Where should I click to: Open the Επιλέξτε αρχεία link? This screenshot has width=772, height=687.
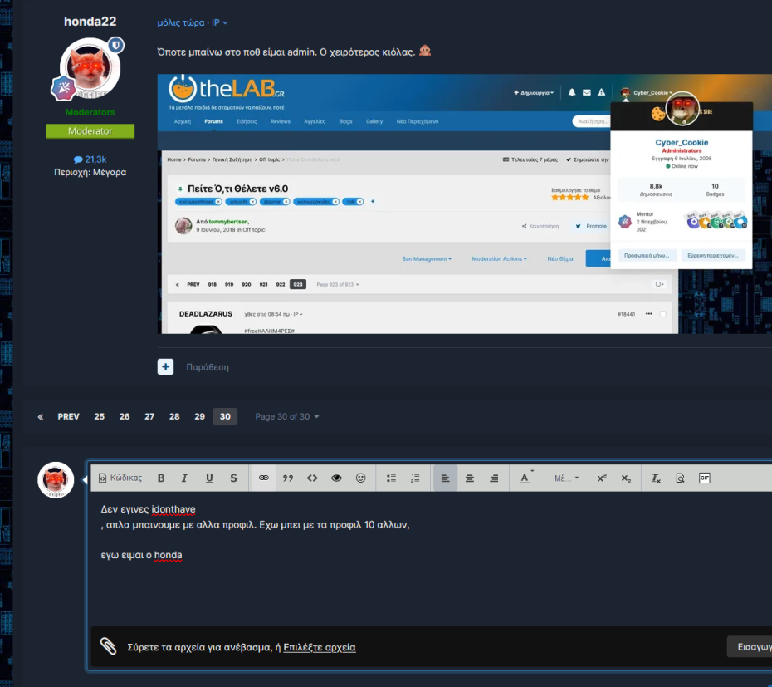point(320,647)
